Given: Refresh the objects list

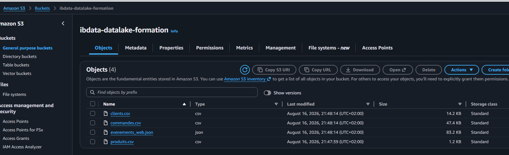Looking at the screenshot, I should [245, 70].
